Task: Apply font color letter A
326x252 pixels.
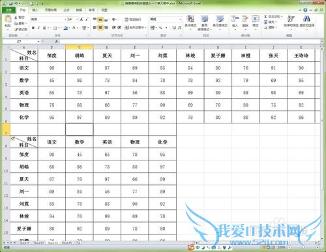Action: pos(74,28)
